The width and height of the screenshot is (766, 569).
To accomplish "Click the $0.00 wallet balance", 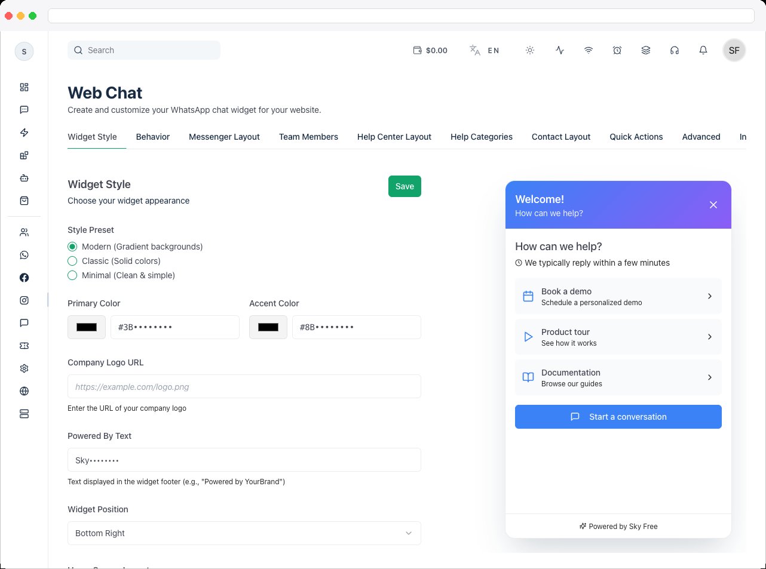I will click(x=430, y=50).
